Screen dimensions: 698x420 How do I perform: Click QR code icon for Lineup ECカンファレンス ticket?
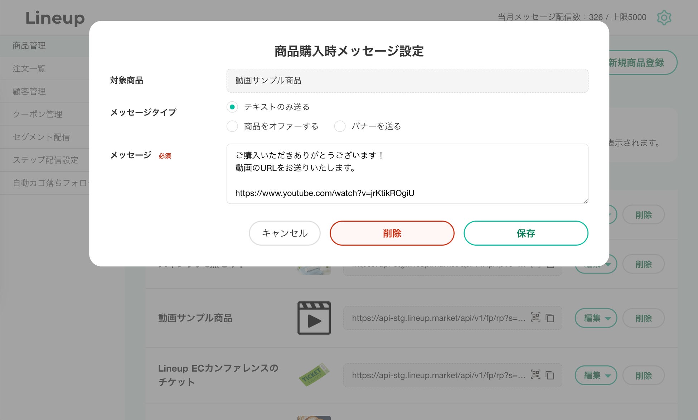click(535, 375)
